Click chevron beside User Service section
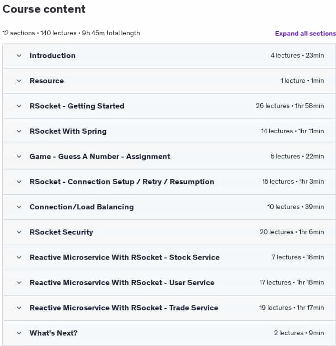 [x=19, y=283]
